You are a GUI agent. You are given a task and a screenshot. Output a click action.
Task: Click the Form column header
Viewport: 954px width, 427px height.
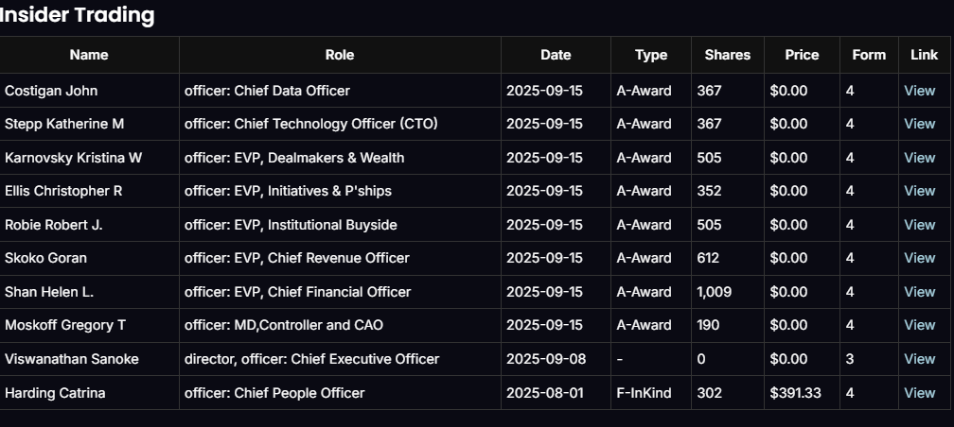coord(869,55)
